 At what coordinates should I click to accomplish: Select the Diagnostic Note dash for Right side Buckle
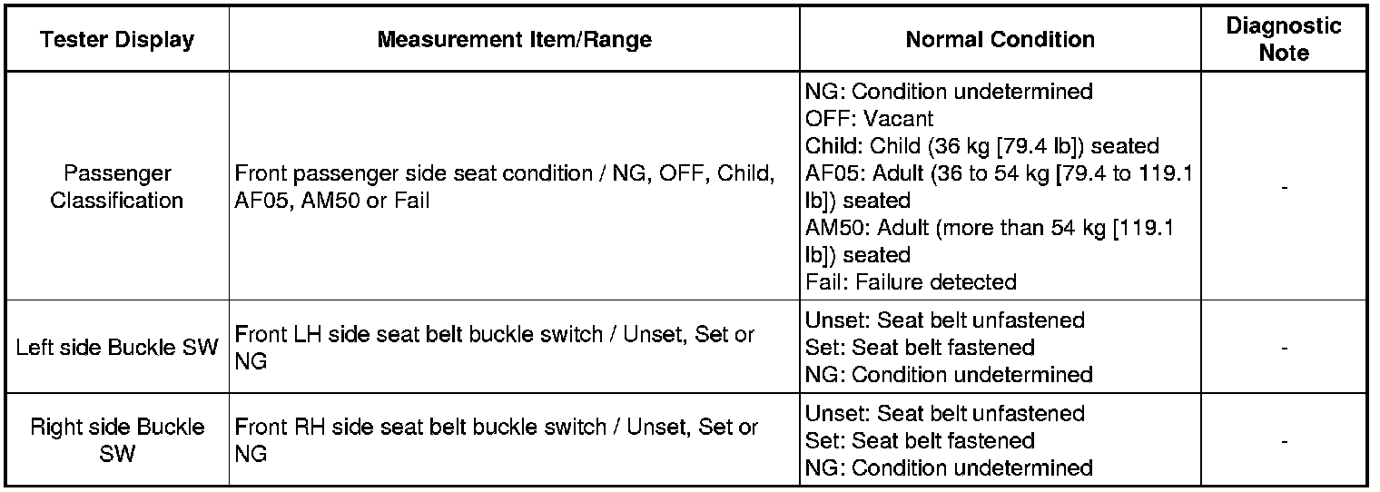(1284, 441)
